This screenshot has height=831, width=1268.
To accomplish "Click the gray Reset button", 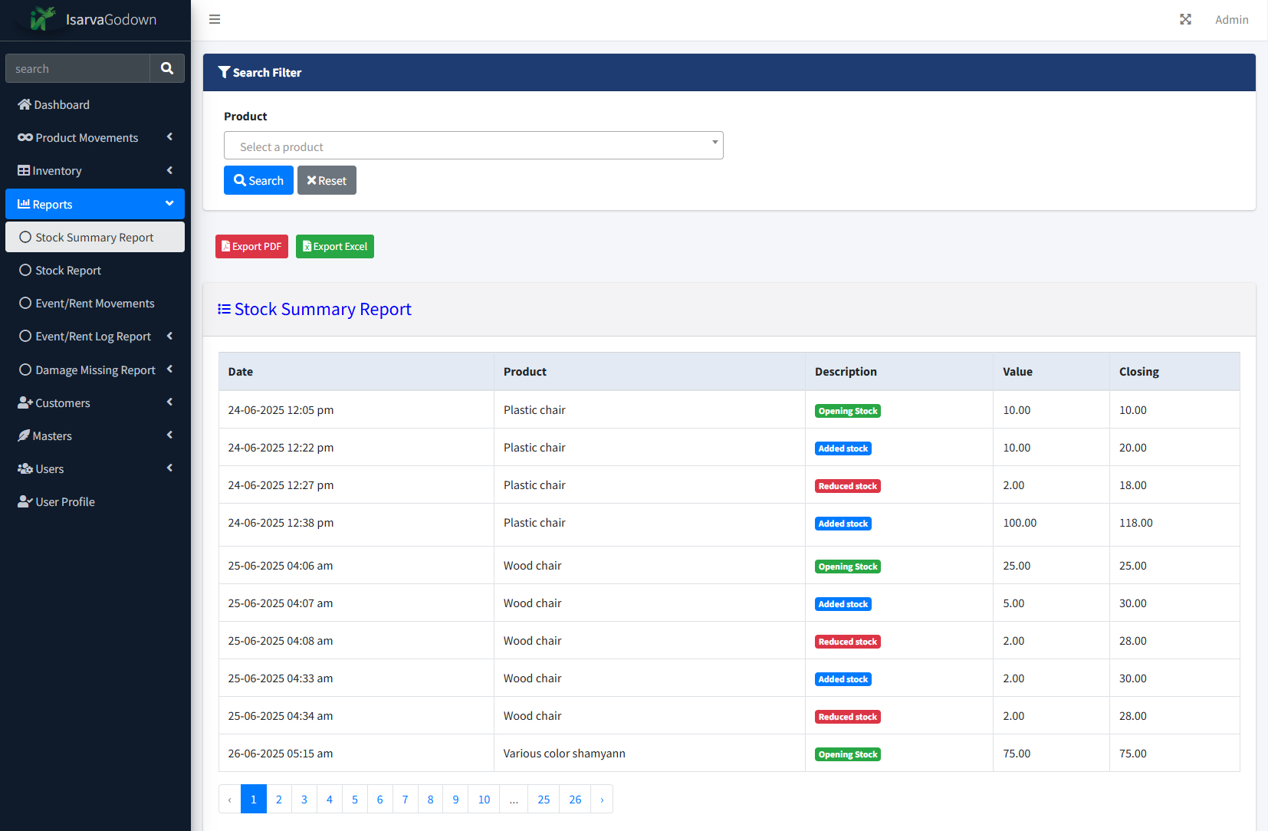I will [327, 180].
